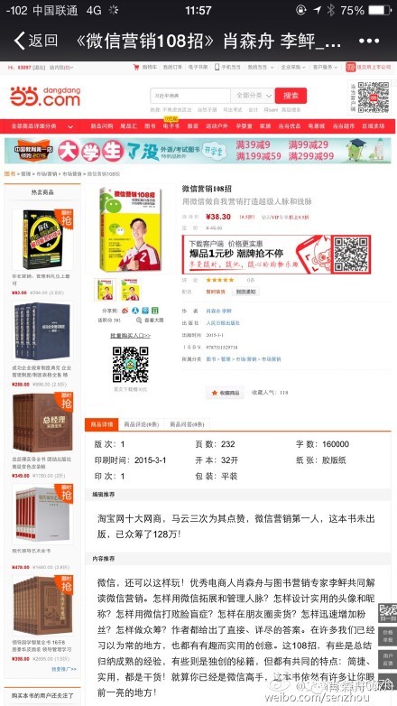The height and width of the screenshot is (706, 397).
Task: Open the 批量购买入口 link
Action: click(x=131, y=336)
